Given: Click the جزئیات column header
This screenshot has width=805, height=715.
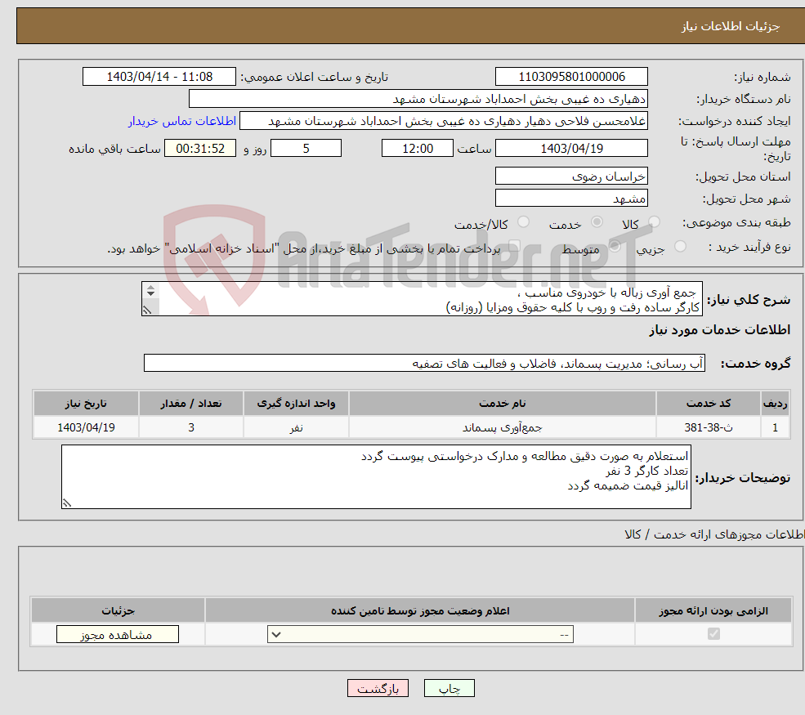Looking at the screenshot, I should click(118, 610).
